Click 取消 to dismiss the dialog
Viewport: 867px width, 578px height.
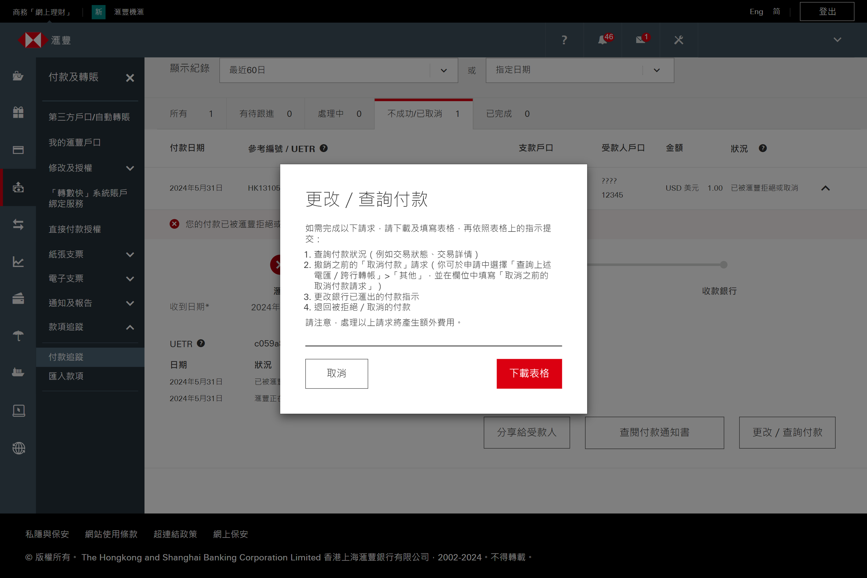pyautogui.click(x=336, y=374)
